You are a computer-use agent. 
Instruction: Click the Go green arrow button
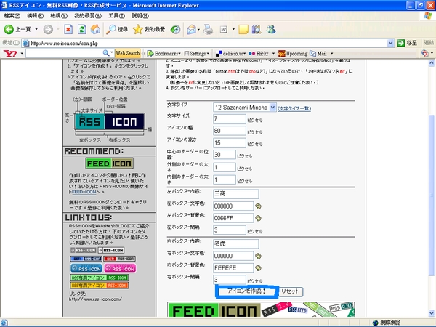[x=401, y=43]
